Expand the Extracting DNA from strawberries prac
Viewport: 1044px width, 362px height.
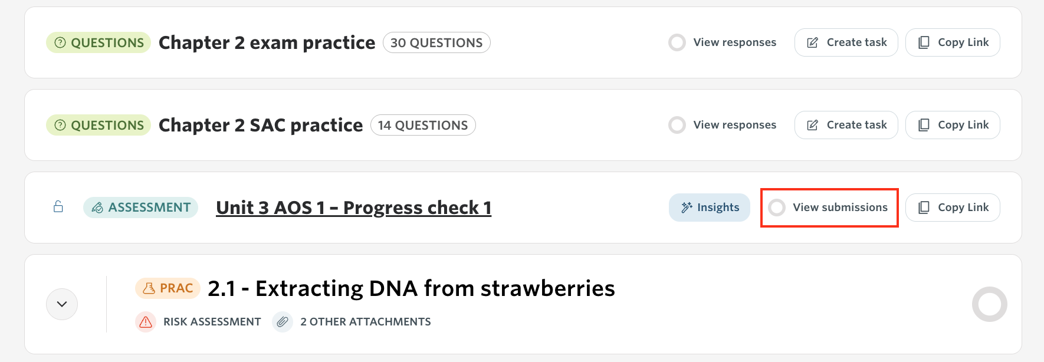pos(62,304)
